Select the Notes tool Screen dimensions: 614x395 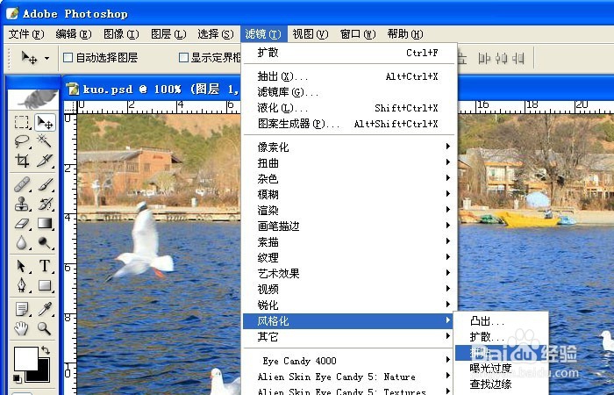pyautogui.click(x=22, y=309)
